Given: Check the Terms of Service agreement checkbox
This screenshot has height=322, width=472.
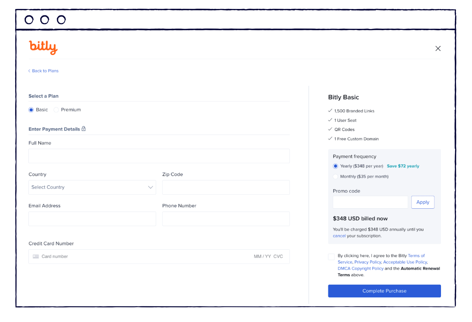Looking at the screenshot, I should coord(331,257).
